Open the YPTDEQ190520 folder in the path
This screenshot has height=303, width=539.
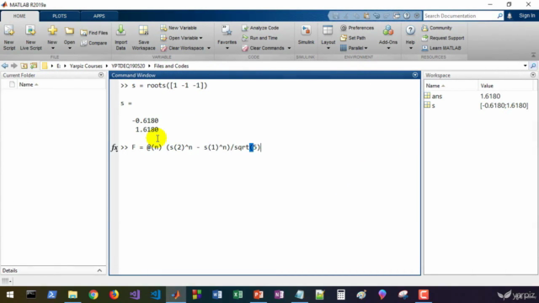(x=128, y=66)
